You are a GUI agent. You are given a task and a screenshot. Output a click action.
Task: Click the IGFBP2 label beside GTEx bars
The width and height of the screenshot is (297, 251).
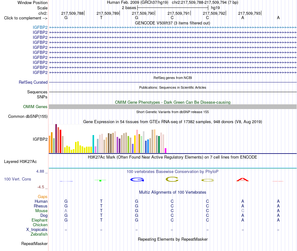(x=40, y=139)
